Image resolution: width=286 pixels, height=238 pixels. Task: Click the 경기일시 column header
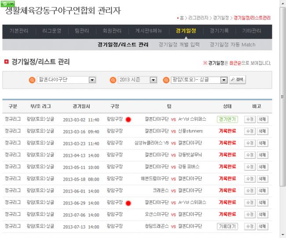click(81, 106)
